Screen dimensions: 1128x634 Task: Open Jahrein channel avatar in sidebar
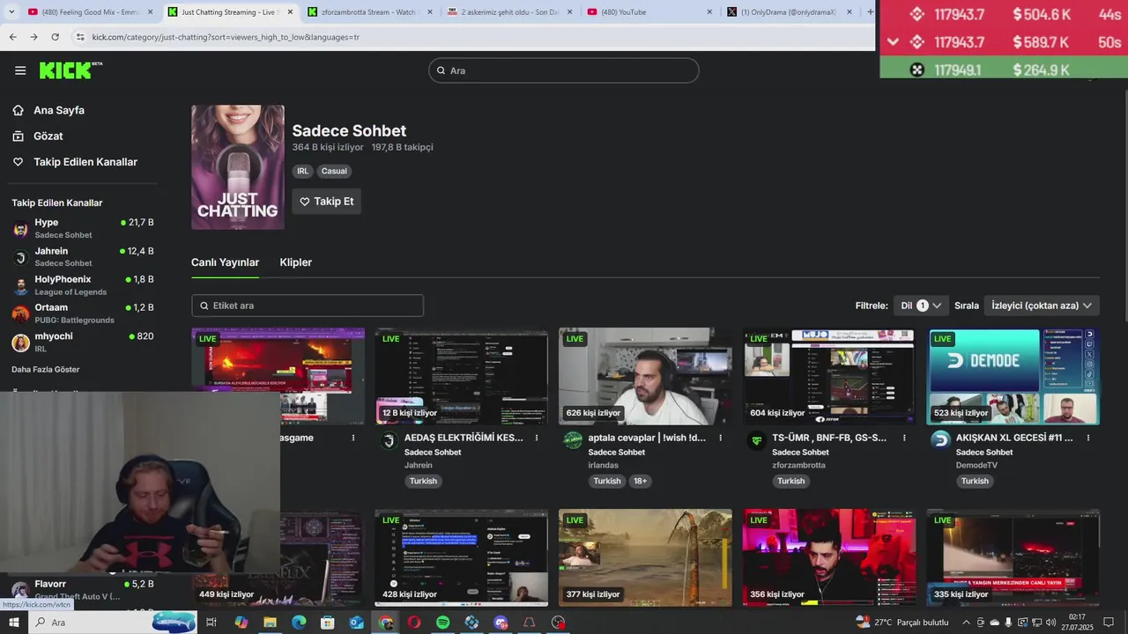tap(20, 257)
